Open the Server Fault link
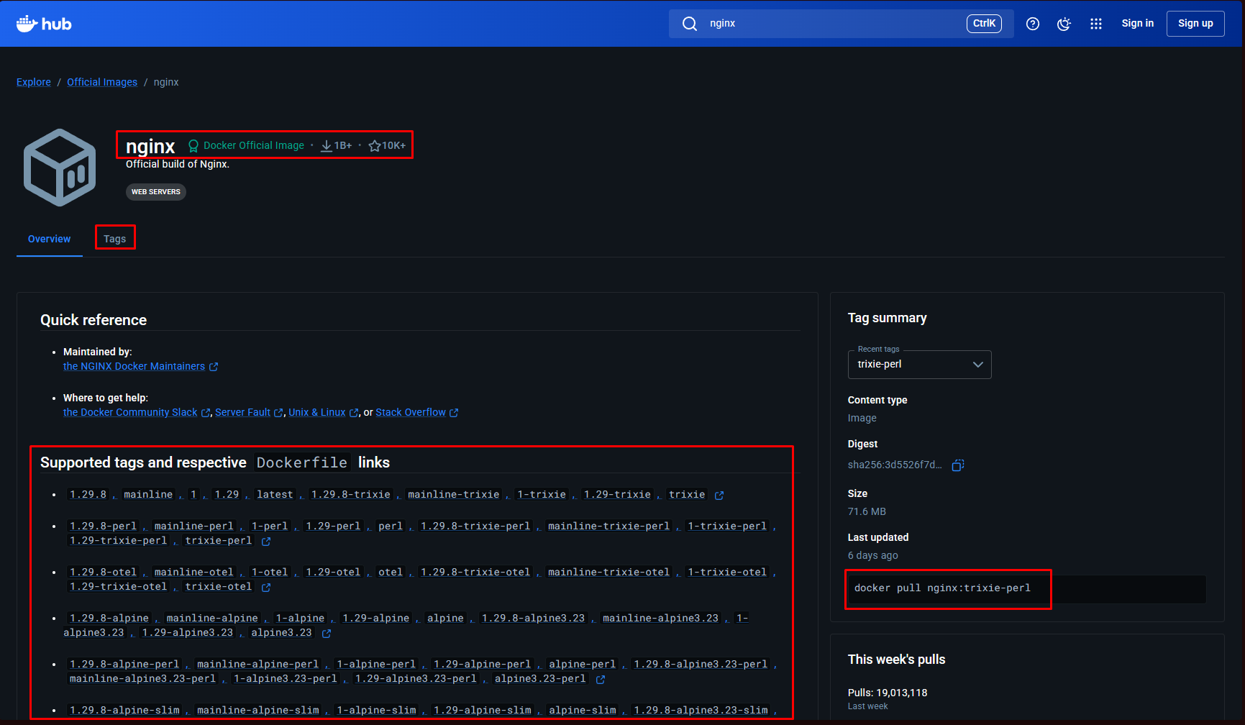 coord(242,412)
